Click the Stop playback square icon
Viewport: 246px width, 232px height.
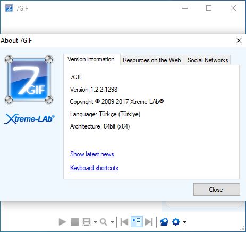(75, 222)
